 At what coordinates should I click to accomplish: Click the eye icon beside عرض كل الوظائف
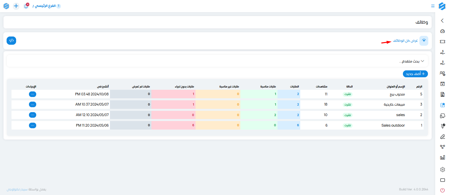(424, 40)
